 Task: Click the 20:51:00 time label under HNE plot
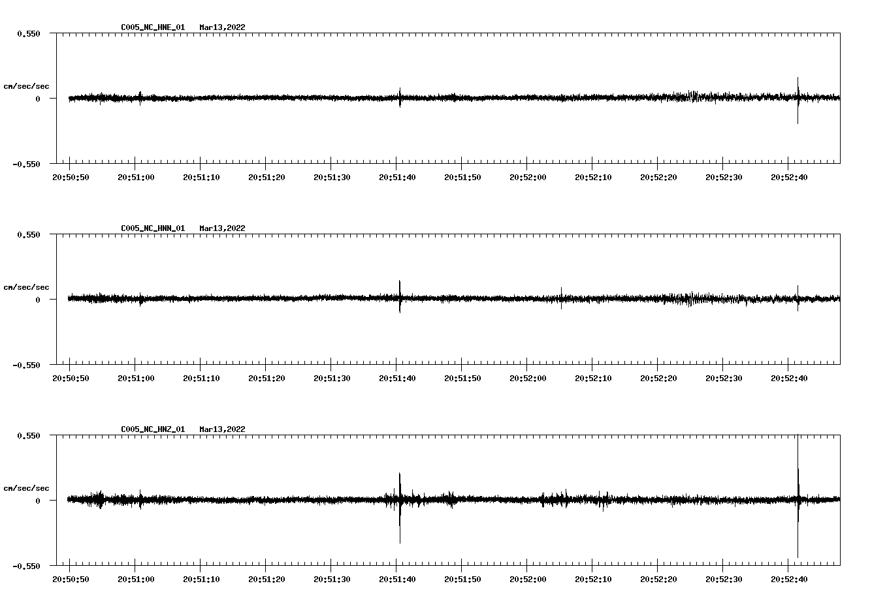coord(136,178)
